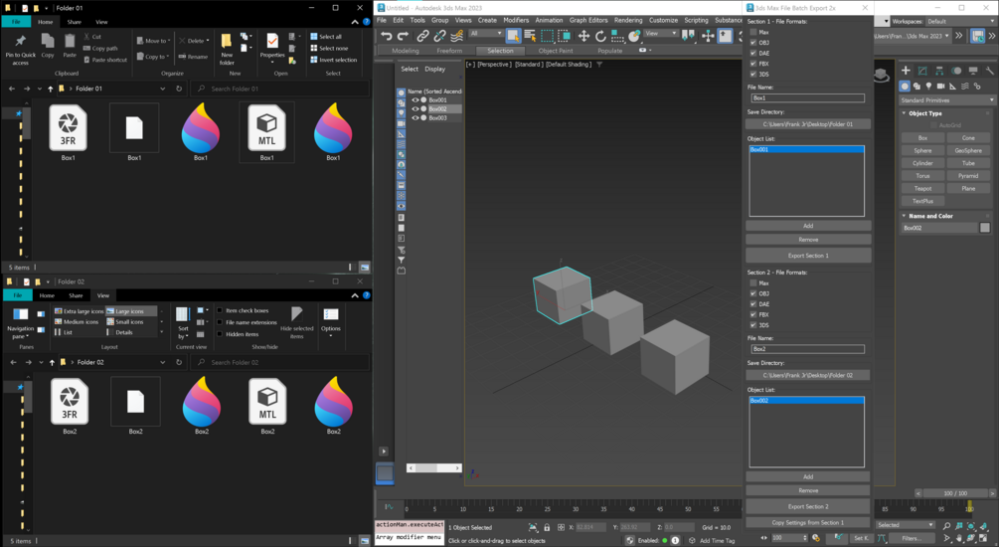Click the time slider 100 / 100 handle
Viewport: 999px width, 547px height.
[954, 493]
